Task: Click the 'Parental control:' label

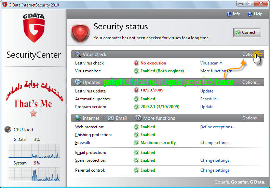Action: [90, 170]
